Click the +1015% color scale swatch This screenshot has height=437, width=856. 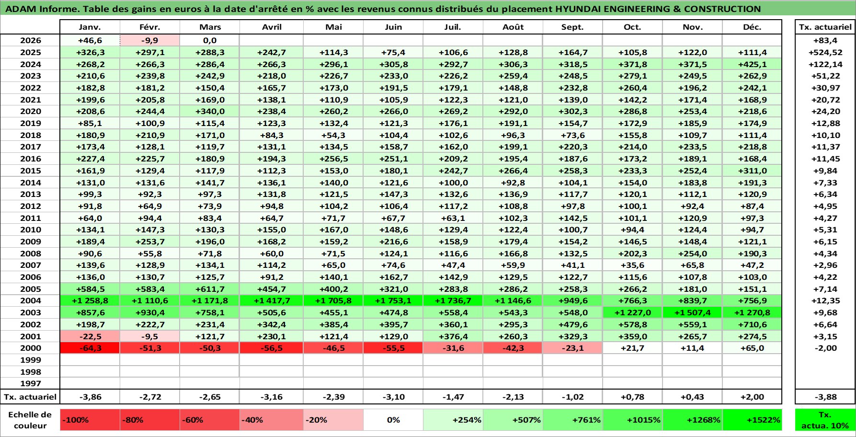632,420
